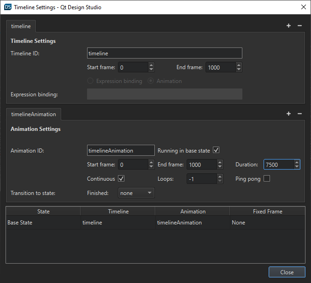Click the Fixed Frame column header

267,212
